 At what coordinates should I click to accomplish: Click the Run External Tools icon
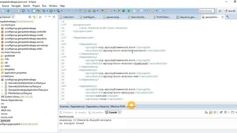coord(58,11)
